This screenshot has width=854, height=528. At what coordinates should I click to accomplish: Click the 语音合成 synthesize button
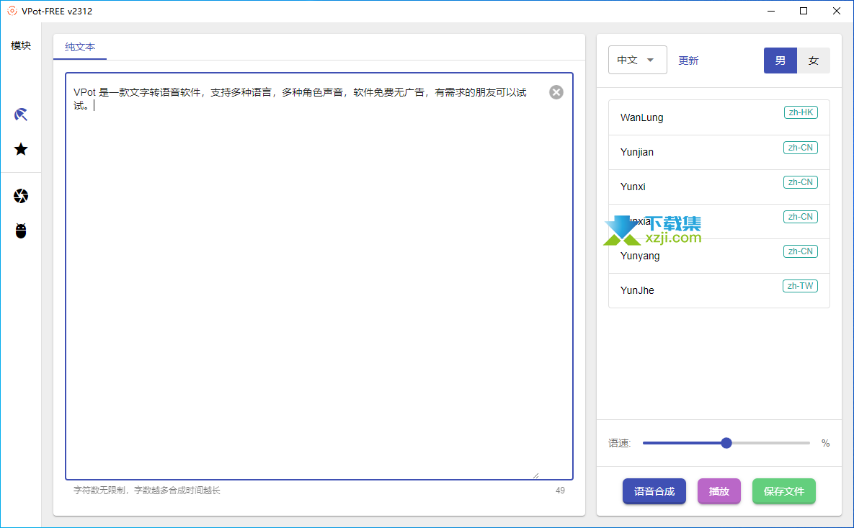(x=654, y=491)
